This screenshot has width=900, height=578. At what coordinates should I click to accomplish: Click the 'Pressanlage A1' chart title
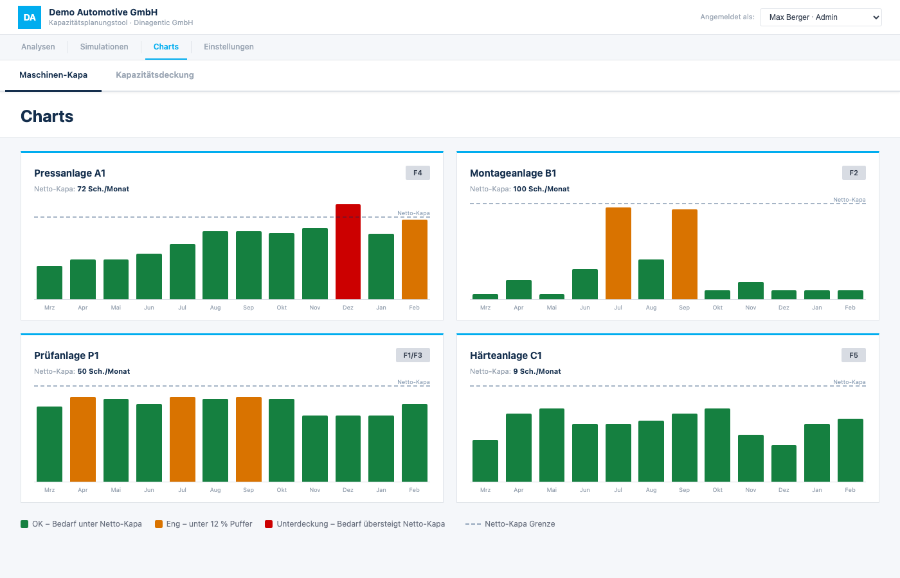point(69,173)
